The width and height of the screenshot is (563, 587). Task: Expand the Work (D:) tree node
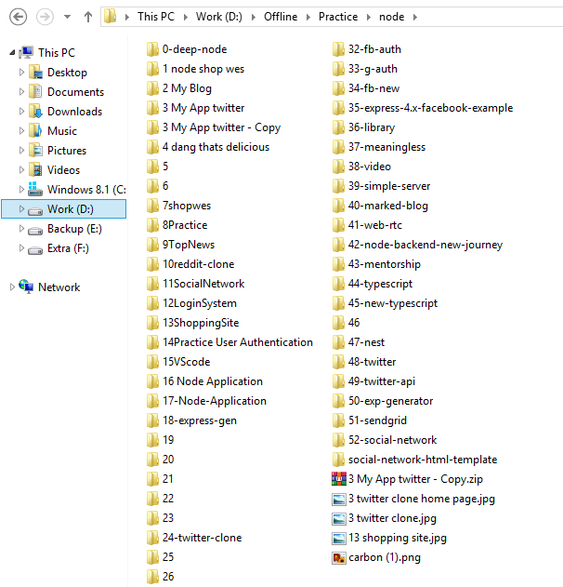(21, 209)
